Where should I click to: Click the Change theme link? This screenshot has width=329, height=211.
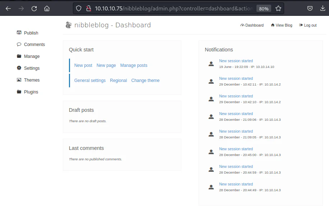pos(145,81)
